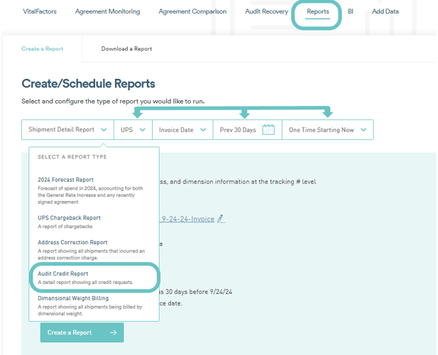Click 'A report of chargebacks' description
This screenshot has width=438, height=355.
pos(65,226)
